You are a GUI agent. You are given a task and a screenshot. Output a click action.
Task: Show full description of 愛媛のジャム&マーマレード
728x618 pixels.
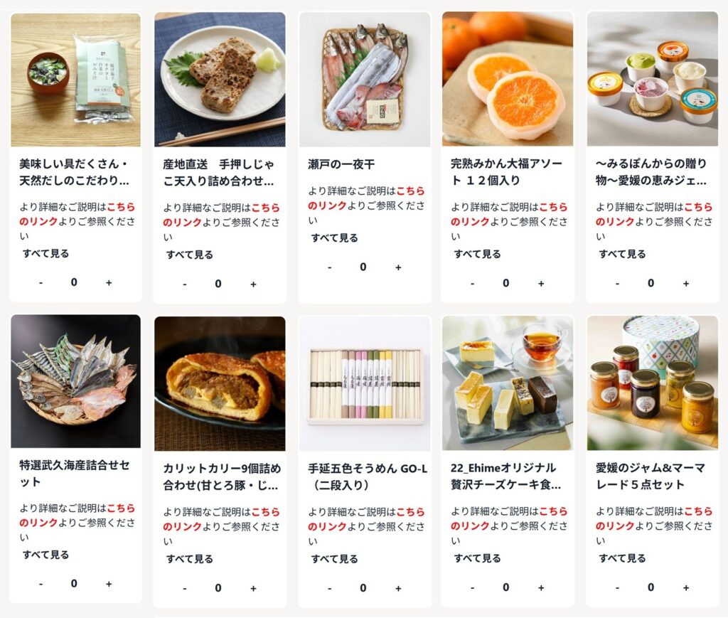pyautogui.click(x=622, y=558)
